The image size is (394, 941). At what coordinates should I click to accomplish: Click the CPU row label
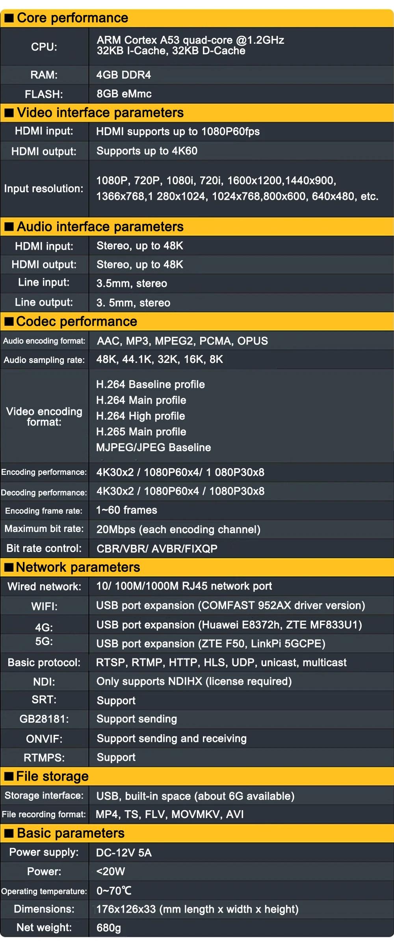pos(44,47)
